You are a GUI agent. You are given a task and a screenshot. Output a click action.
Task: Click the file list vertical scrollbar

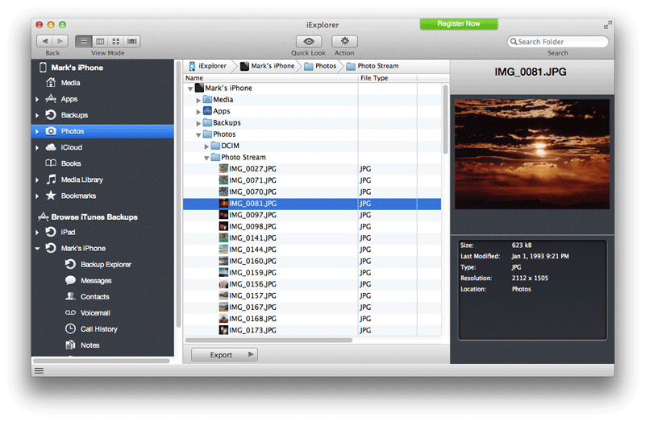coord(445,121)
